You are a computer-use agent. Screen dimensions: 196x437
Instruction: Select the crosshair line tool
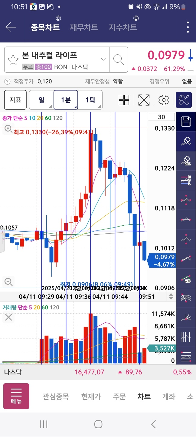tap(186, 200)
